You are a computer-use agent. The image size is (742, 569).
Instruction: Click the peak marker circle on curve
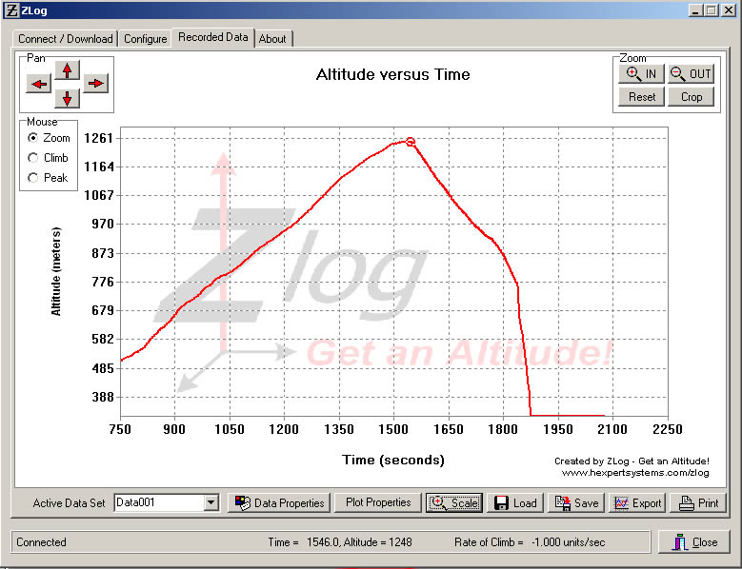click(x=411, y=141)
